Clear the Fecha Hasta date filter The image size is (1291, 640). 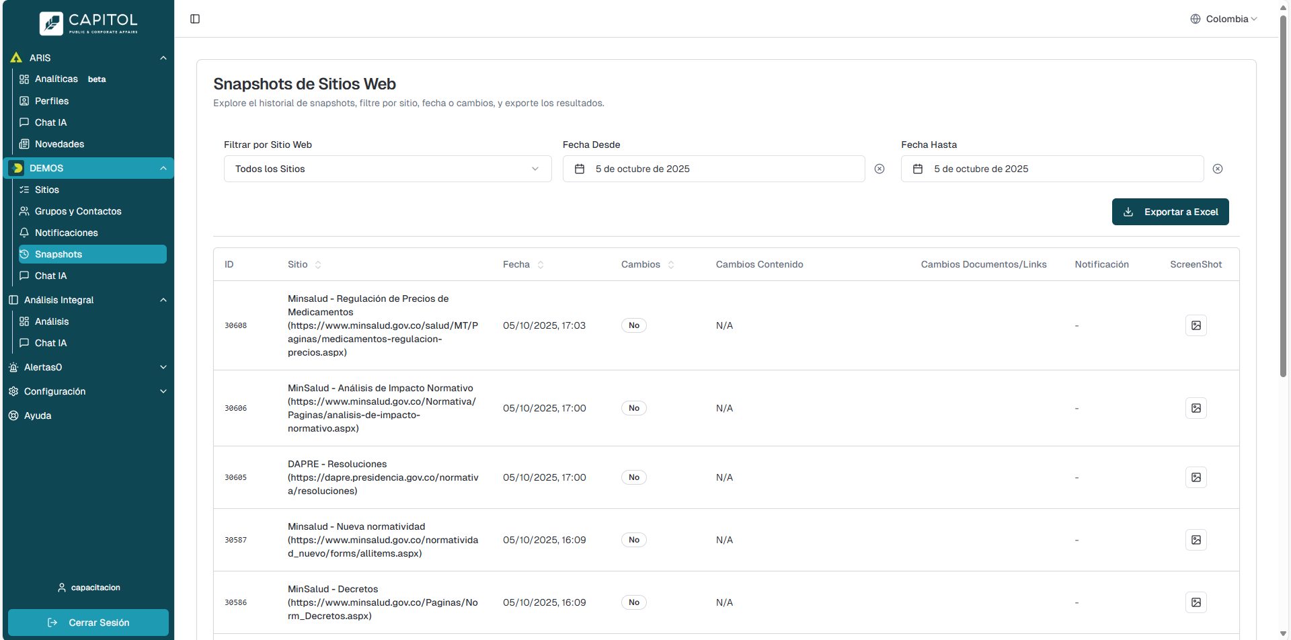(x=1217, y=169)
